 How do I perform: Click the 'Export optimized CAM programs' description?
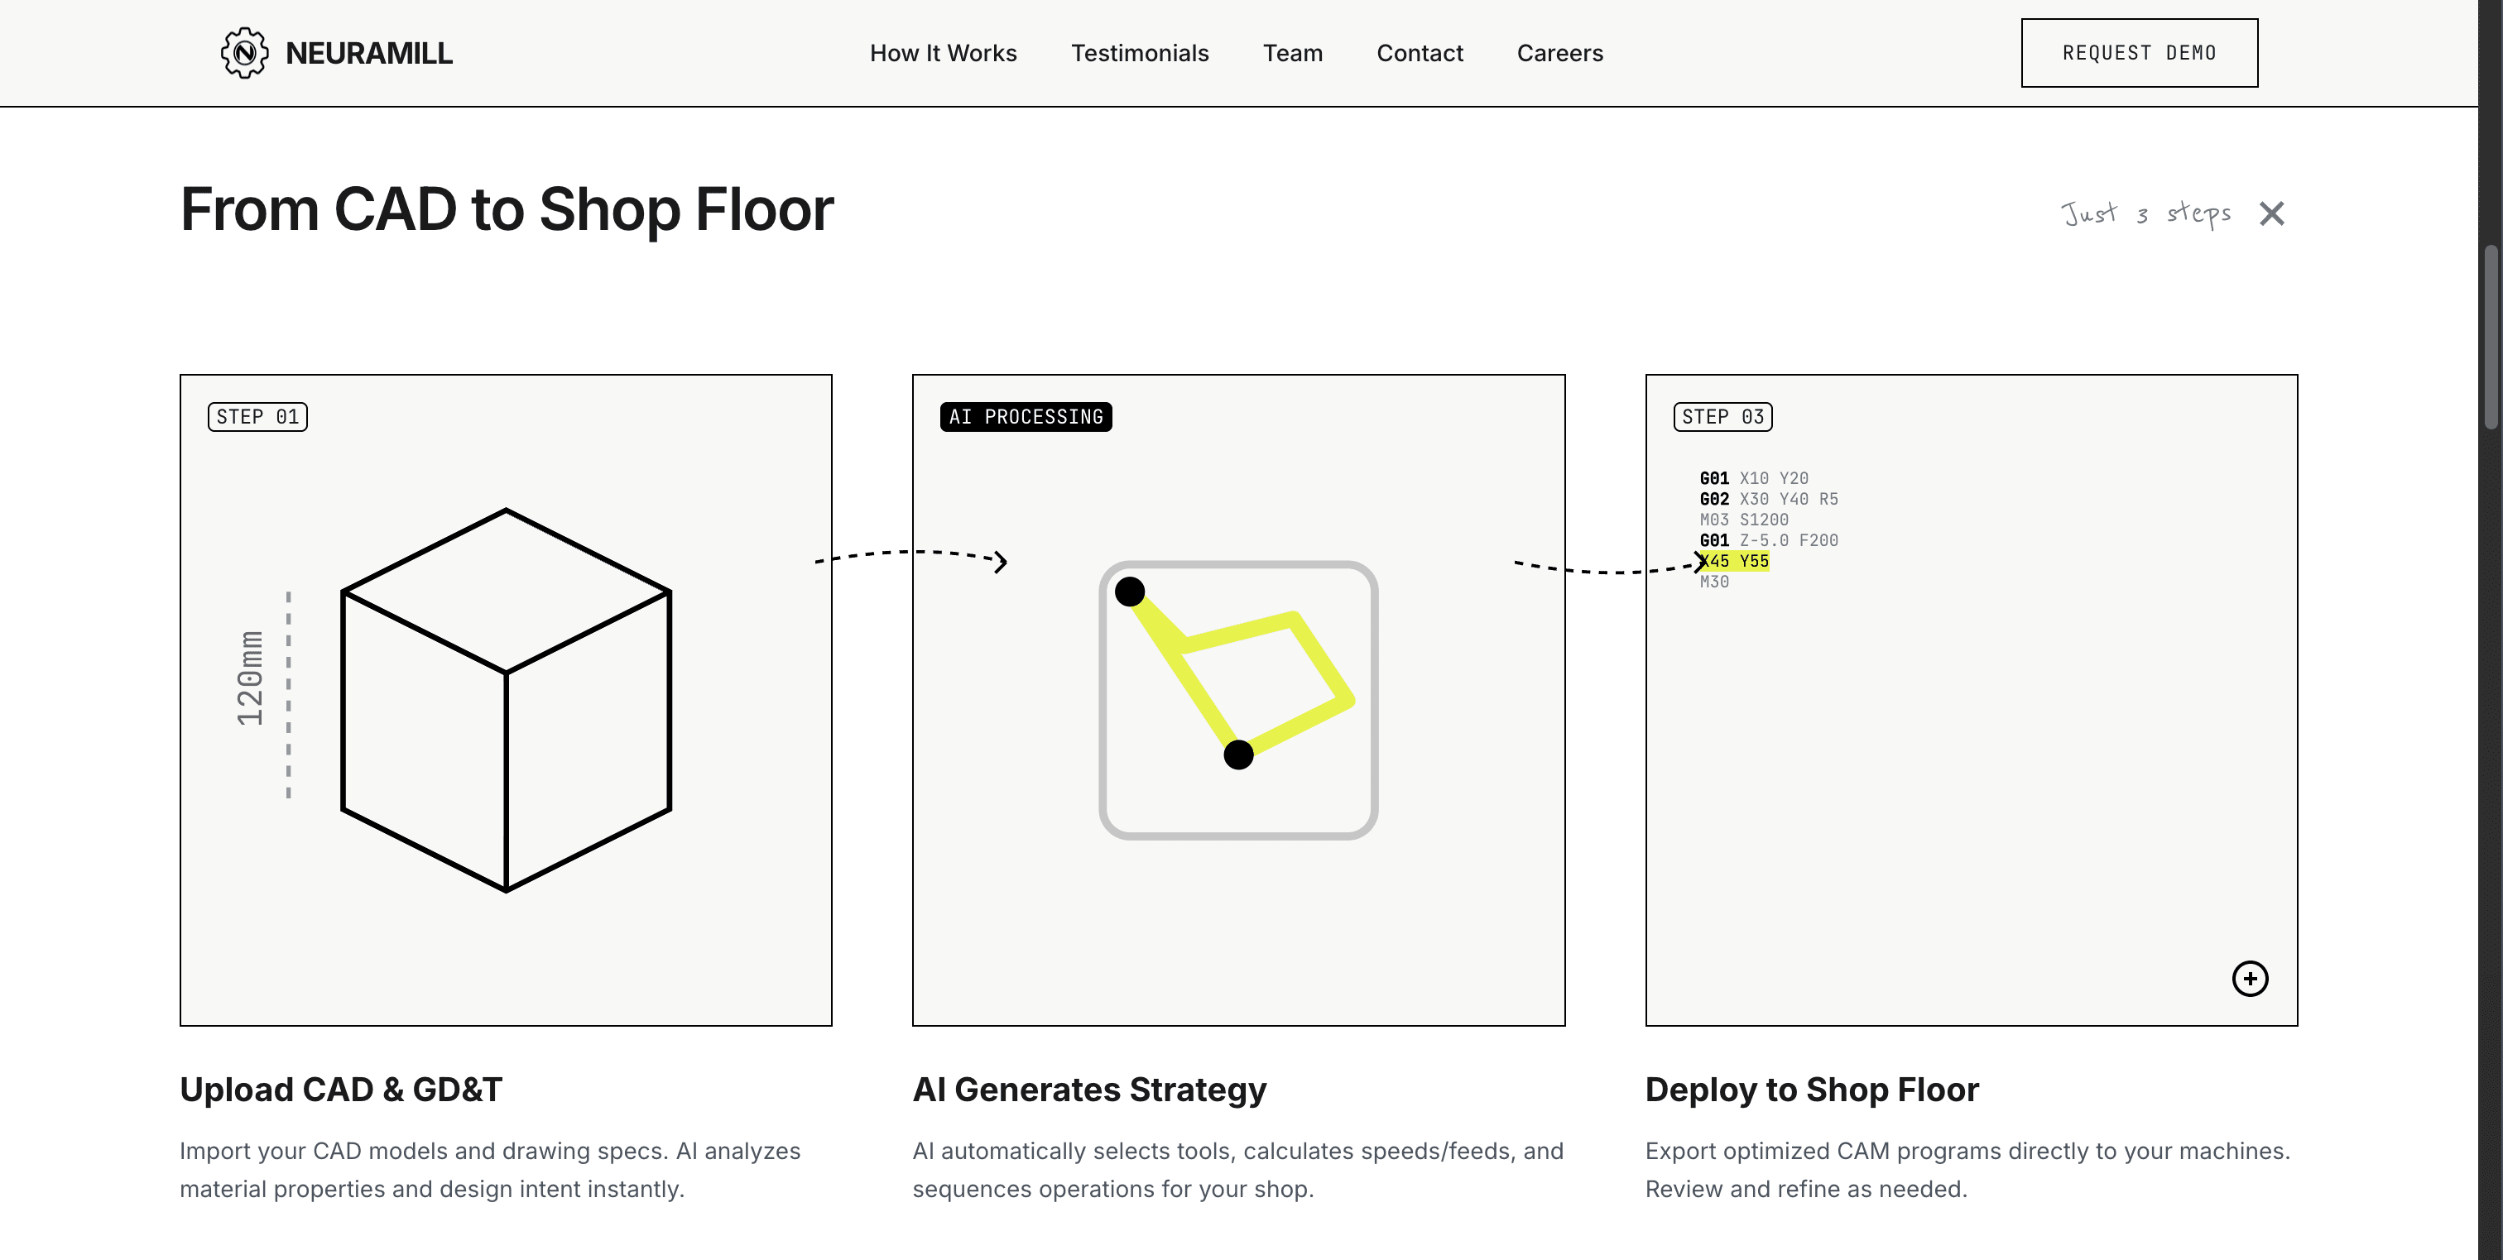1967,1170
